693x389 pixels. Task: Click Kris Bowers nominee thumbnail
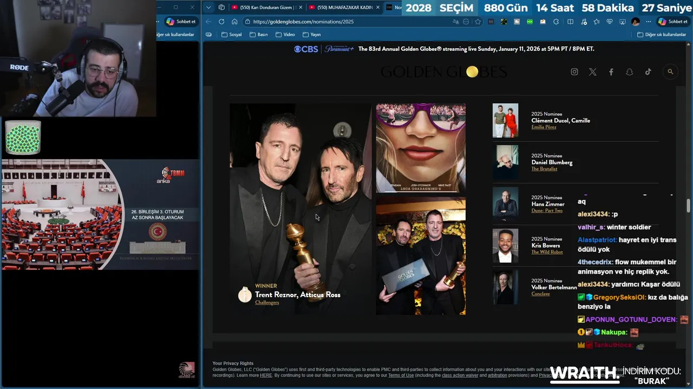coord(505,245)
